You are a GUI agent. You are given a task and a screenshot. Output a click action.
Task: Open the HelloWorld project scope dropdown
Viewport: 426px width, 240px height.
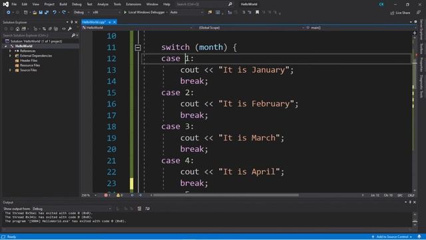click(137, 28)
